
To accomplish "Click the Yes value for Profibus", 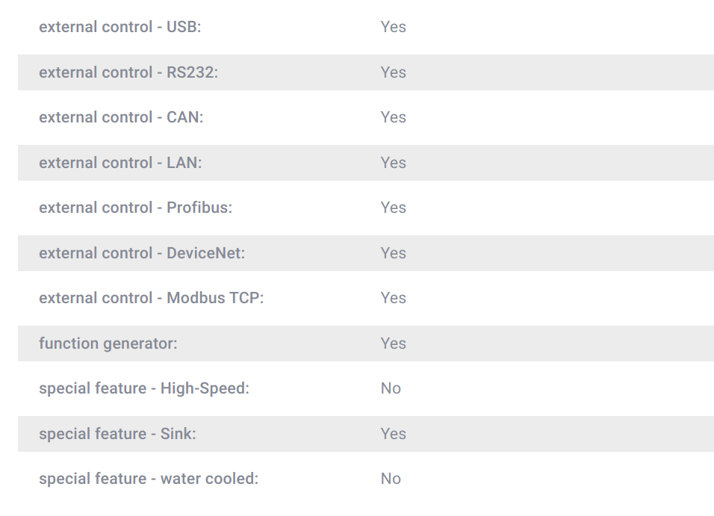I will point(394,208).
